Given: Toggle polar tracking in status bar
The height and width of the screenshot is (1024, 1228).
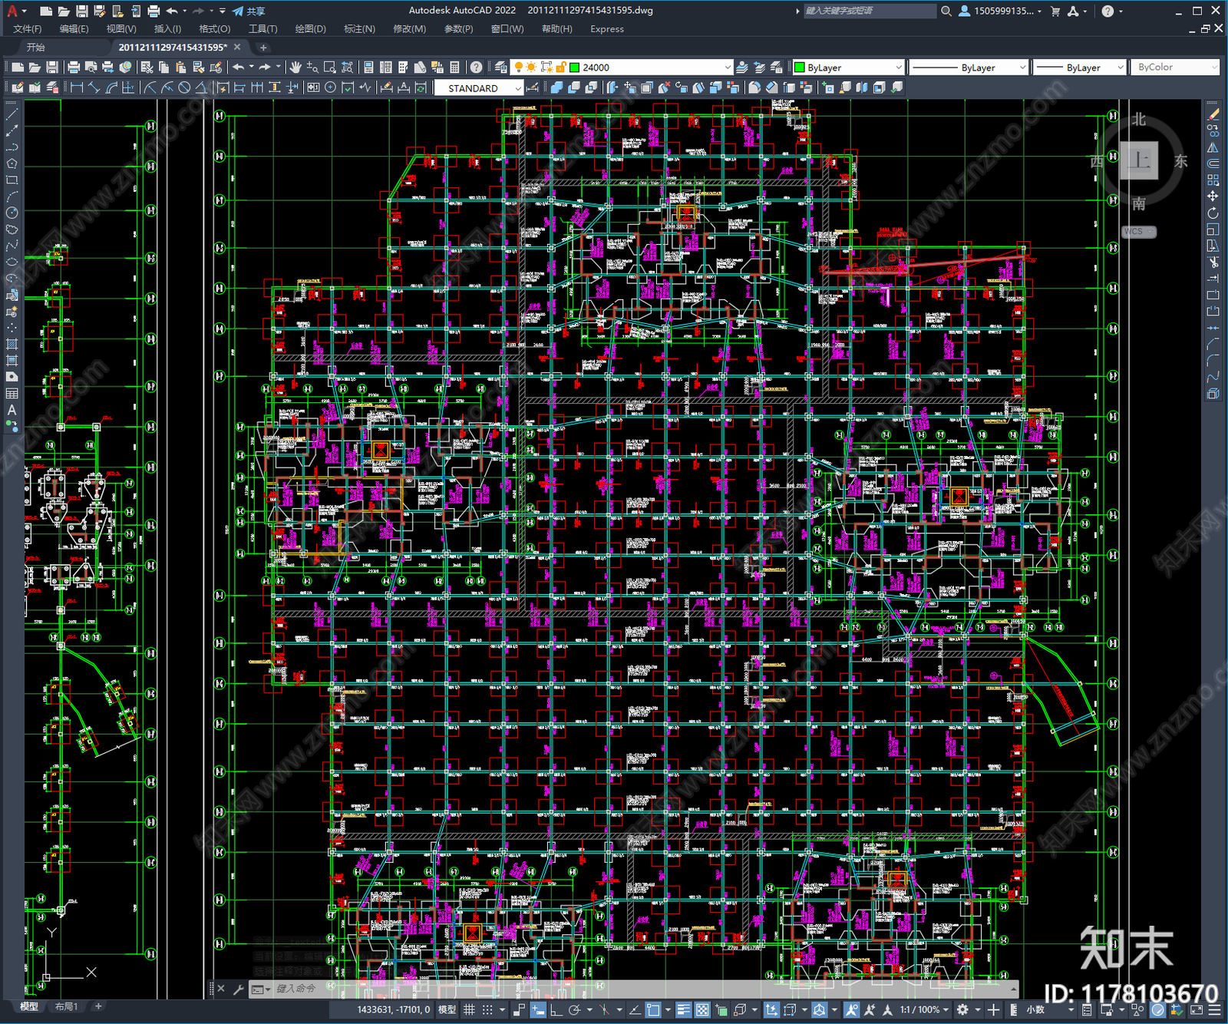Looking at the screenshot, I should [x=575, y=1010].
